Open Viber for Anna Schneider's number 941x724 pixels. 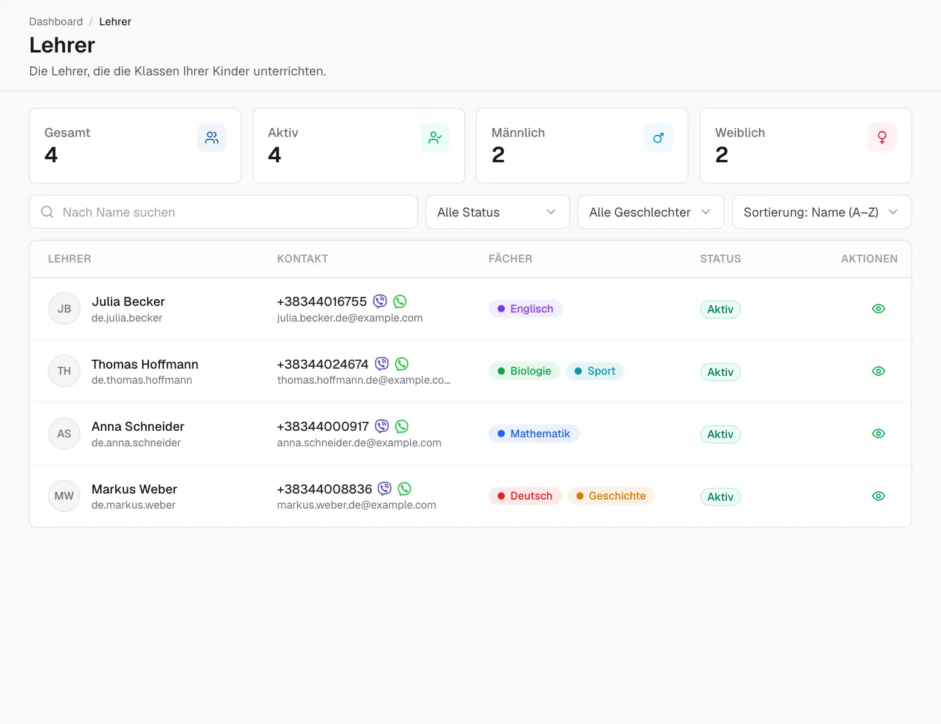point(382,427)
